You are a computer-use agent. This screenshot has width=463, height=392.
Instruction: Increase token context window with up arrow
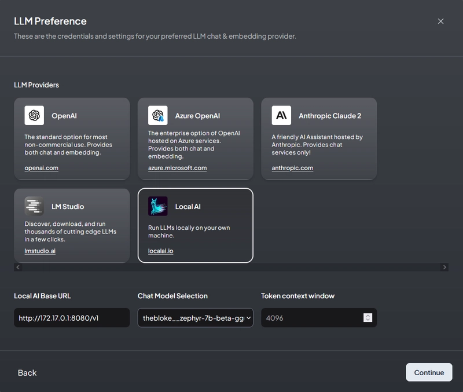368,316
